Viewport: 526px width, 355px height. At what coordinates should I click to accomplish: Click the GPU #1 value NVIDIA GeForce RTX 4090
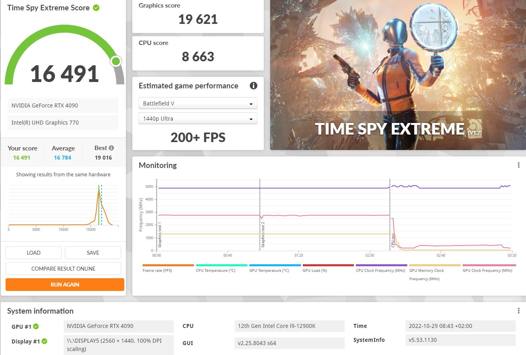[x=119, y=326]
